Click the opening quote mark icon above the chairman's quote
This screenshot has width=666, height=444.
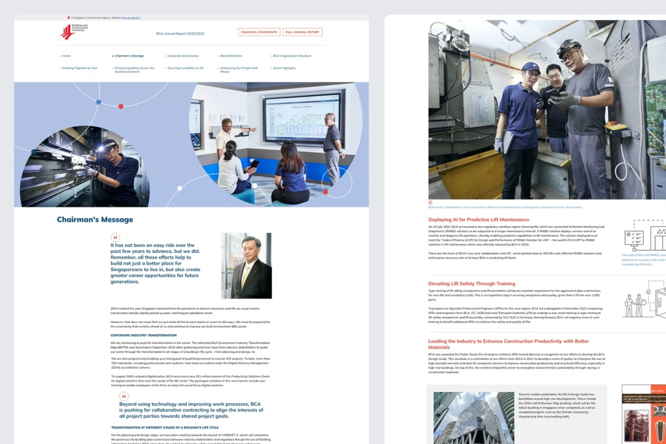click(x=115, y=238)
